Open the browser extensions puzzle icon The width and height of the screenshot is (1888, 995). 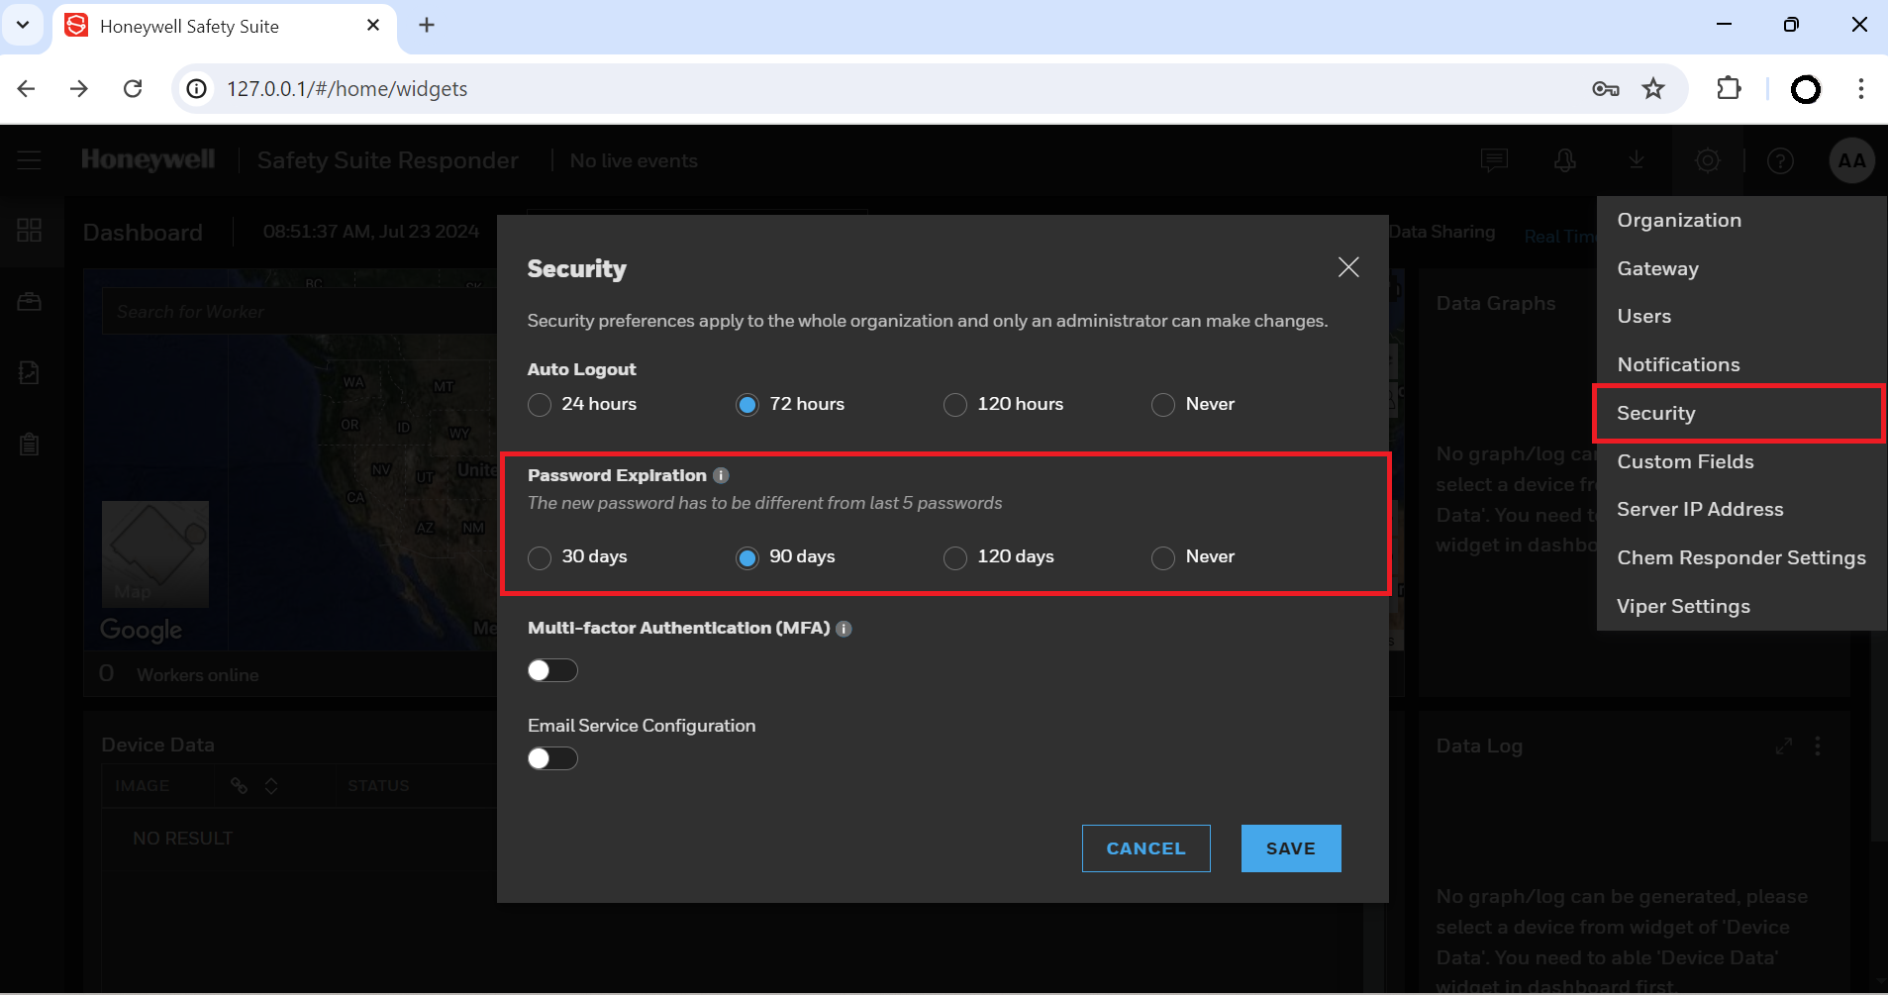click(1729, 88)
